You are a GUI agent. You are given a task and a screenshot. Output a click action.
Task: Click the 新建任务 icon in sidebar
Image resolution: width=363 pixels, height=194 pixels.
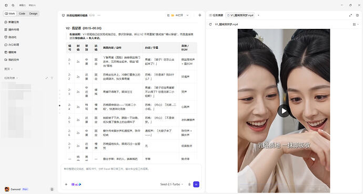click(x=6, y=22)
